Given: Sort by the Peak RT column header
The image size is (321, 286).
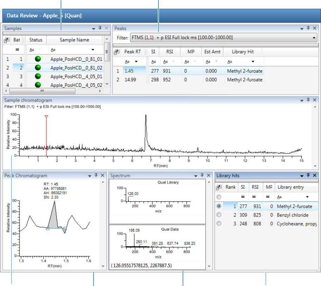Looking at the screenshot, I should pyautogui.click(x=132, y=52).
